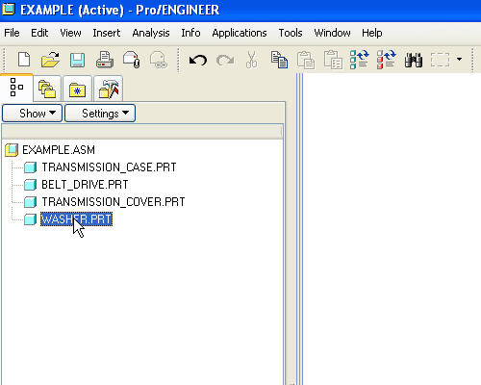Open the Info menu

[x=190, y=33]
